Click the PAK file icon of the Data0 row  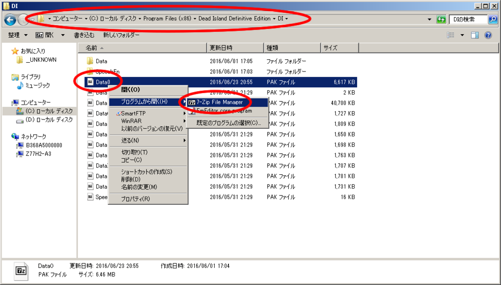(90, 82)
